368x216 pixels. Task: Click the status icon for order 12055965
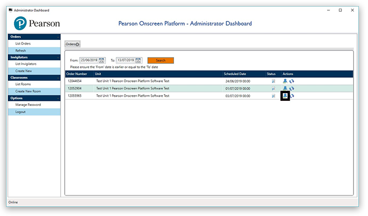[x=273, y=96]
